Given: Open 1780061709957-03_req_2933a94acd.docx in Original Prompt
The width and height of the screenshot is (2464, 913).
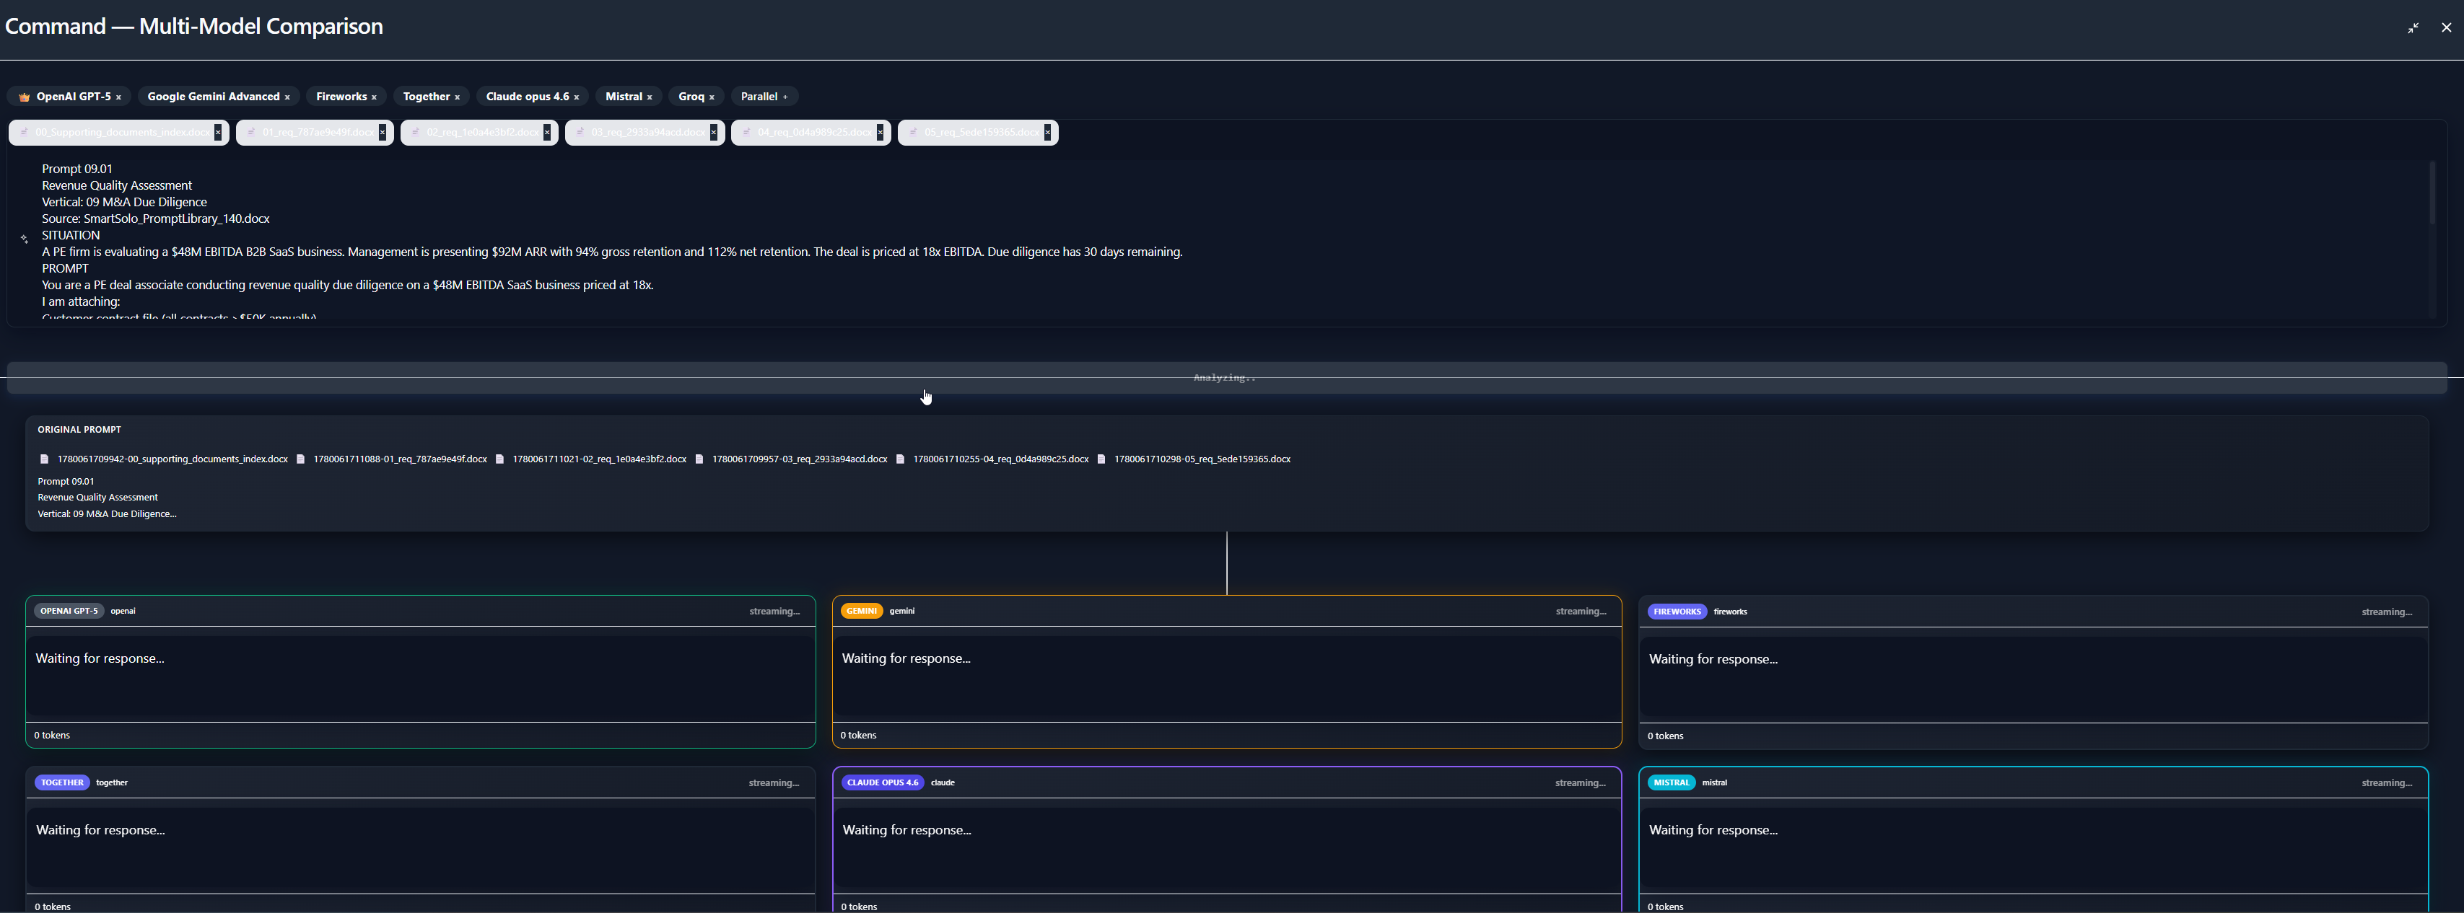Looking at the screenshot, I should [800, 459].
